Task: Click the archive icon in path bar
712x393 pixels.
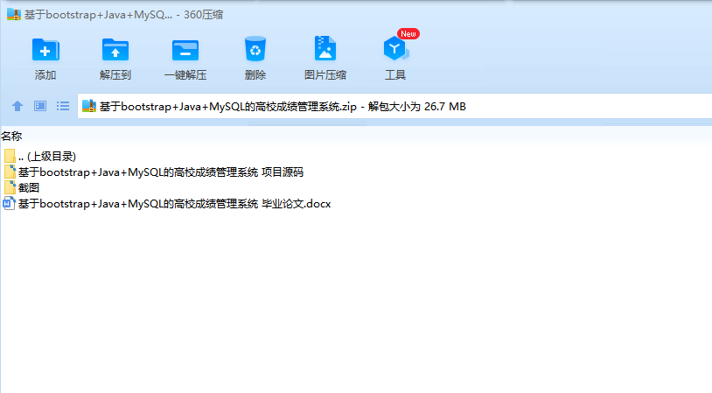Action: pos(89,106)
